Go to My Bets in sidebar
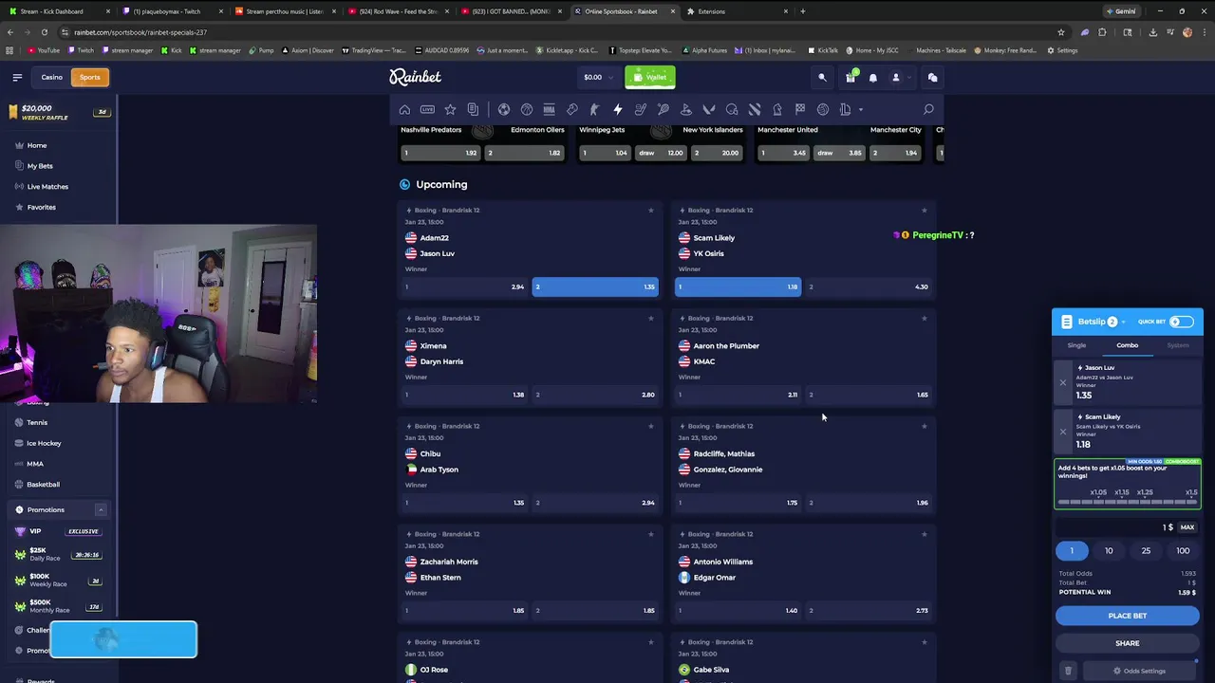The width and height of the screenshot is (1215, 683). click(40, 166)
